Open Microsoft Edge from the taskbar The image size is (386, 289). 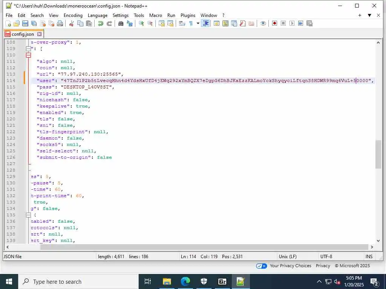185,281
